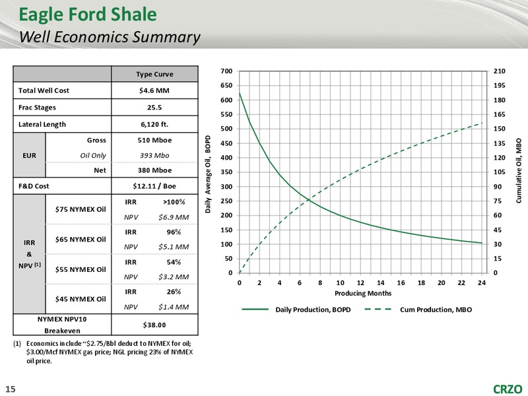Click the '12' month axis label
528x396 pixels.
tap(360, 283)
